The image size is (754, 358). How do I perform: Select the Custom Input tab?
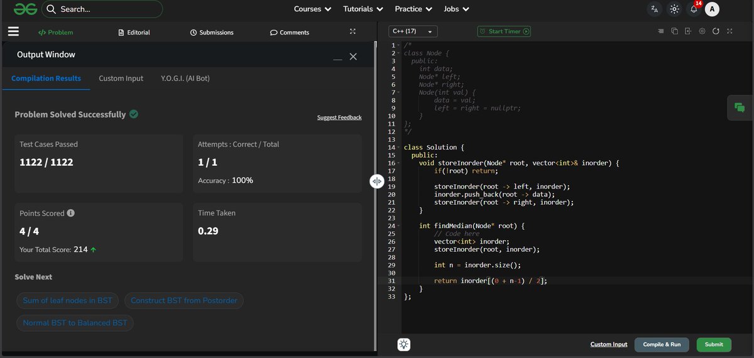click(121, 79)
